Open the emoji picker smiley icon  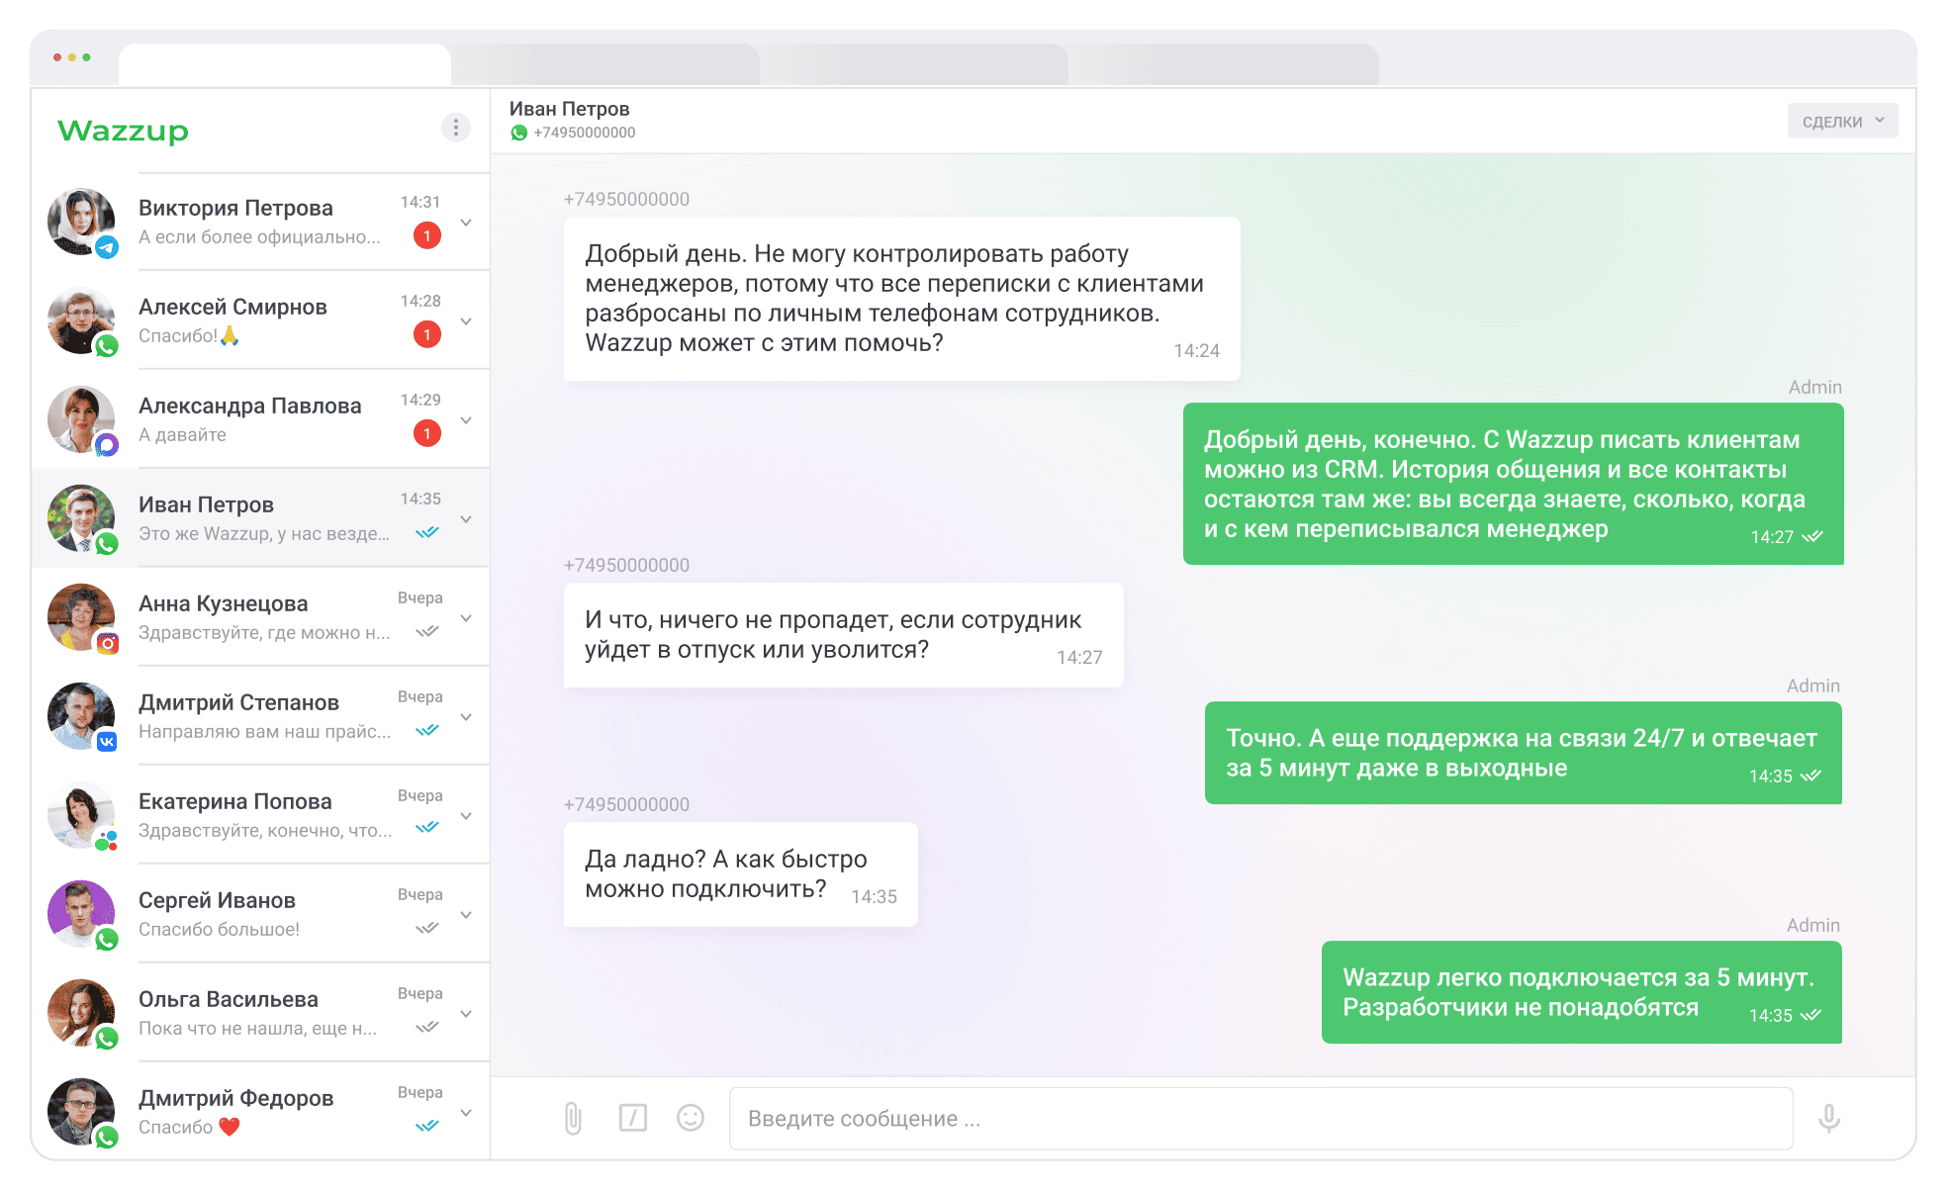[x=691, y=1118]
